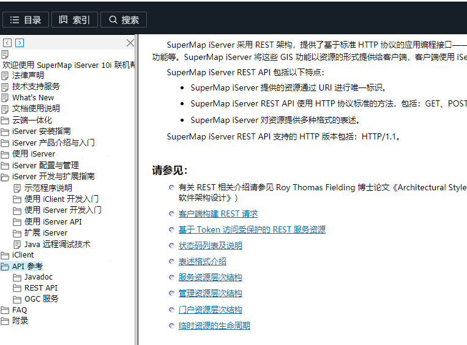This screenshot has height=345, width=467.
Task: Expand the 云端一体化 folder icon
Action: pos(5,121)
